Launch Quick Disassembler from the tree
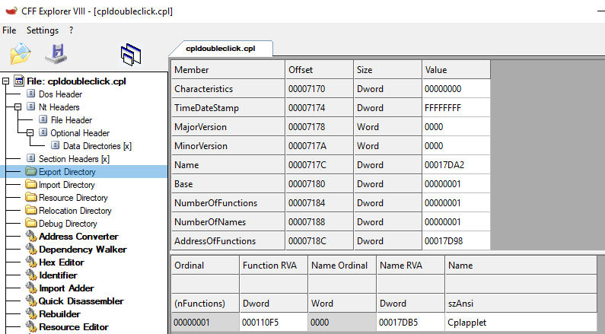This screenshot has width=605, height=334. click(x=81, y=301)
